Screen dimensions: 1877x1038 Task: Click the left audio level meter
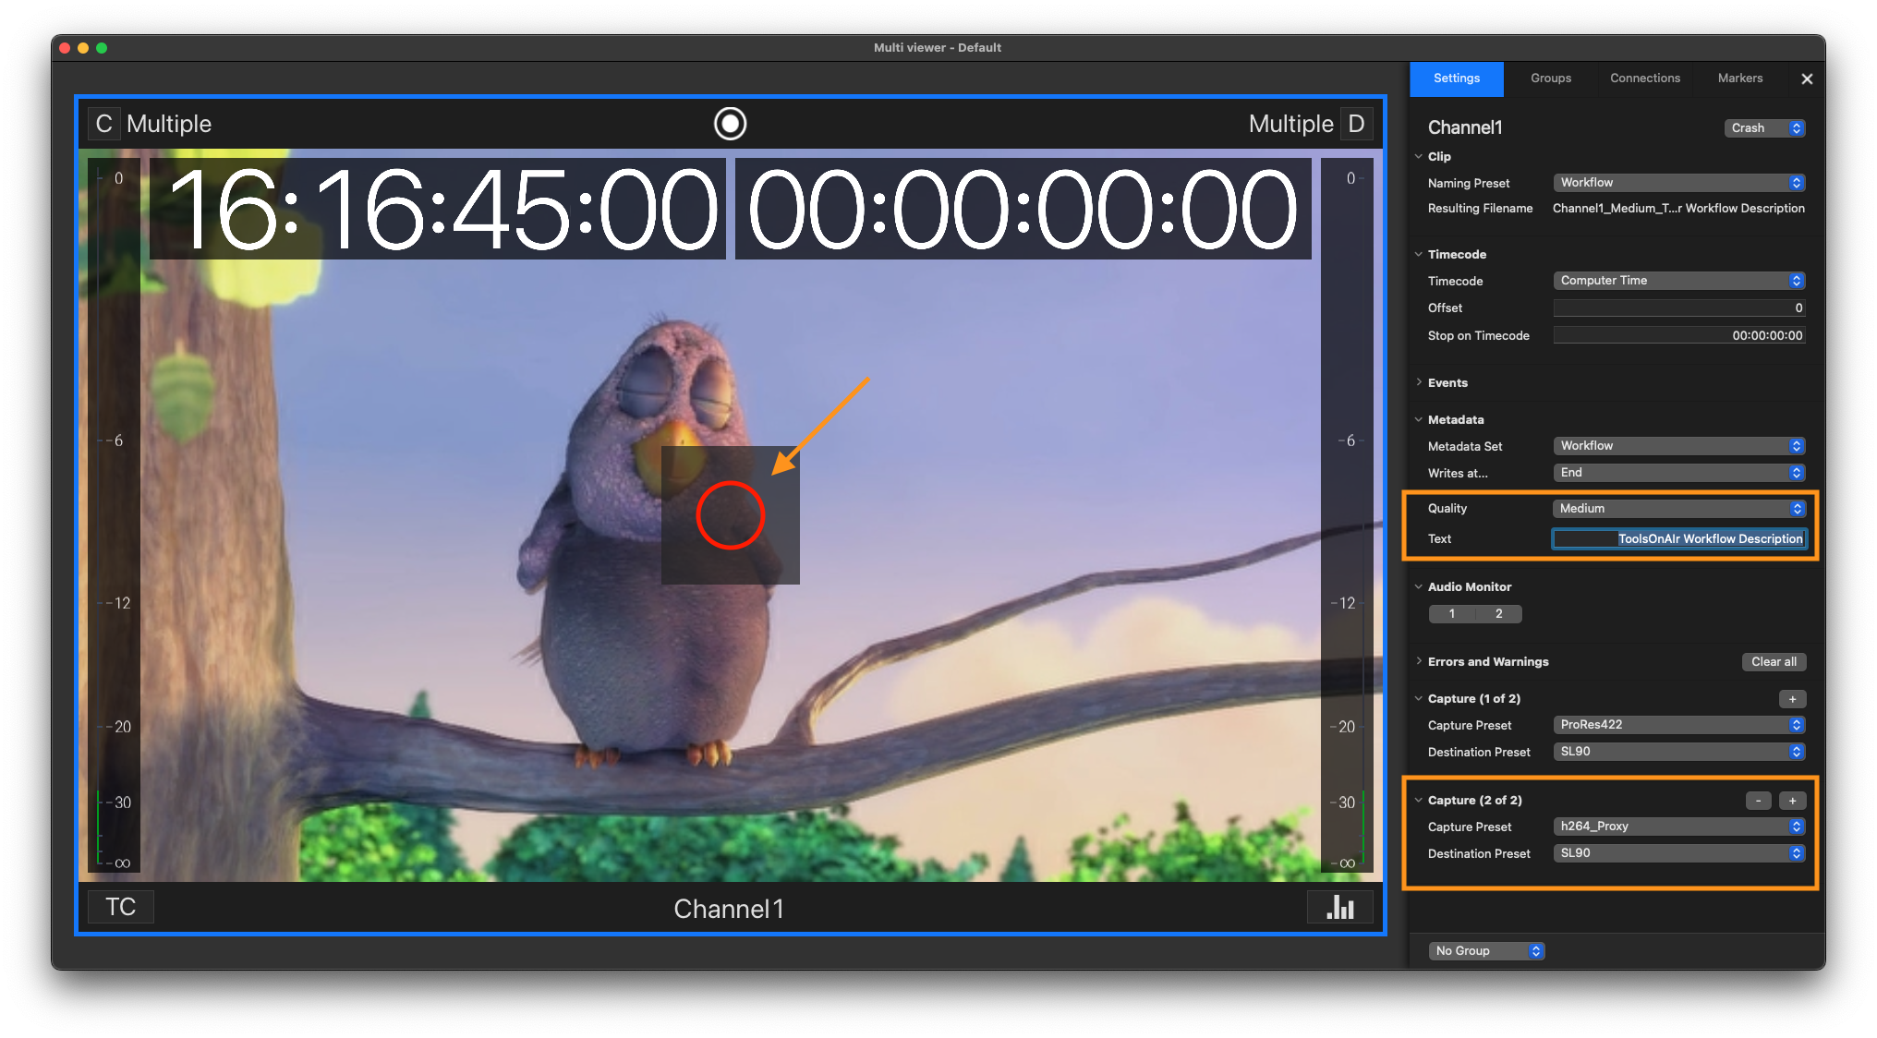point(114,515)
